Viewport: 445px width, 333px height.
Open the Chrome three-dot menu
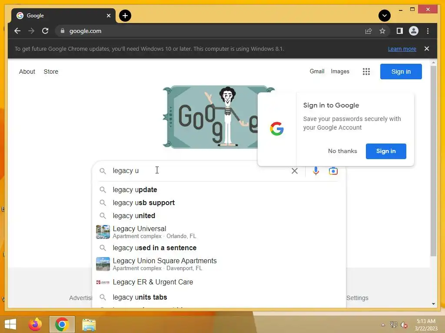coord(428,31)
